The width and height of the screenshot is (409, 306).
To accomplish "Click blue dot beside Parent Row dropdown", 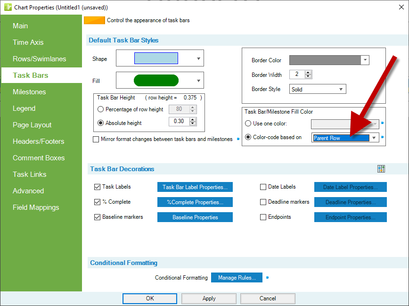I will [383, 137].
